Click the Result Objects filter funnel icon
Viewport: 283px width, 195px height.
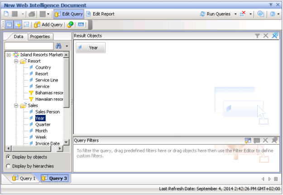coord(257,36)
